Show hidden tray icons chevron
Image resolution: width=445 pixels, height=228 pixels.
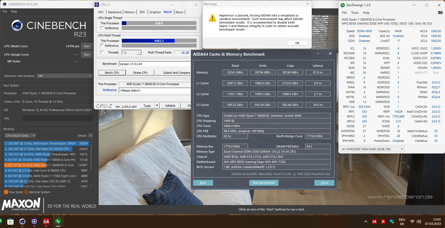(x=366, y=222)
